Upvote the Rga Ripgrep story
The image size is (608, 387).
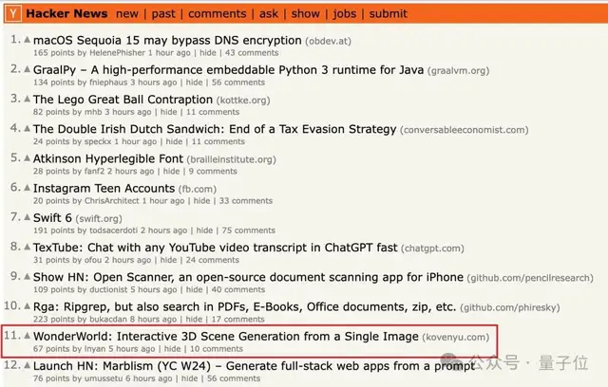[28, 307]
